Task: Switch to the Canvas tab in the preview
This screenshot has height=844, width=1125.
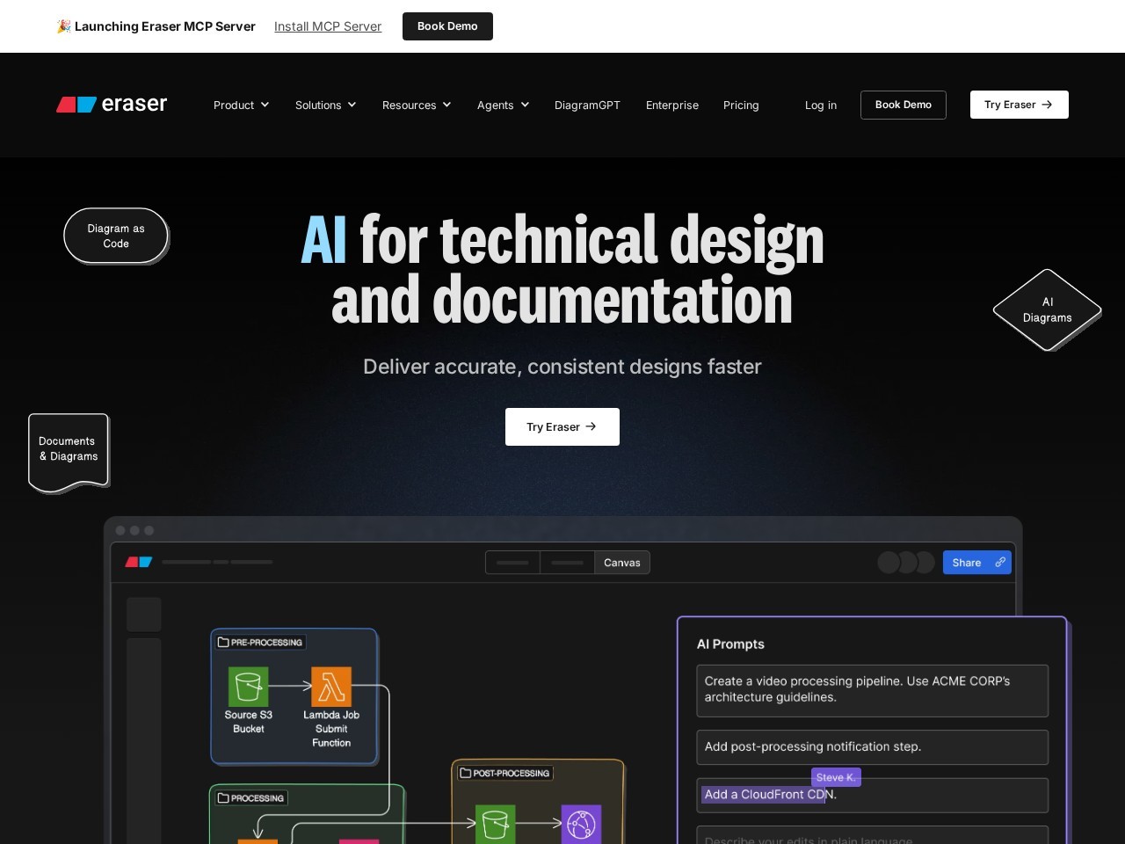Action: point(622,563)
